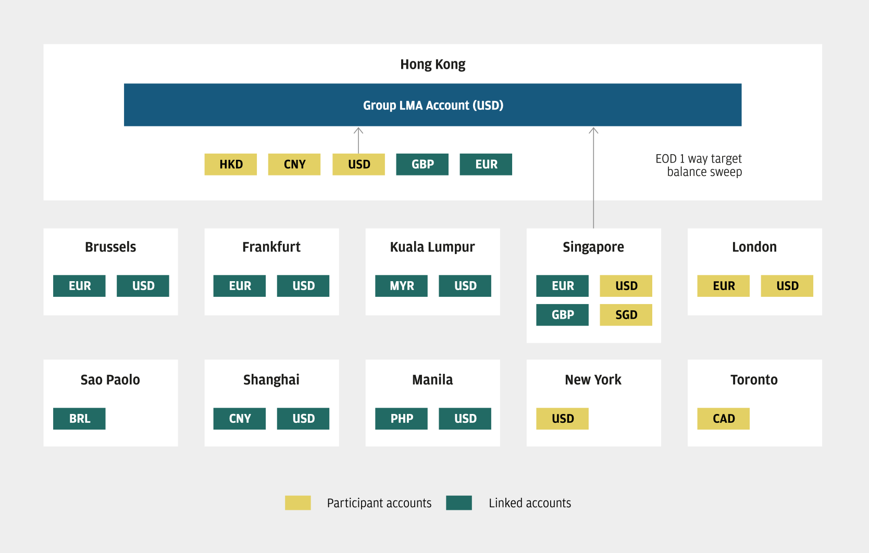Click the yellow Participant accounts legend swatch
Image resolution: width=869 pixels, height=553 pixels.
tap(298, 503)
